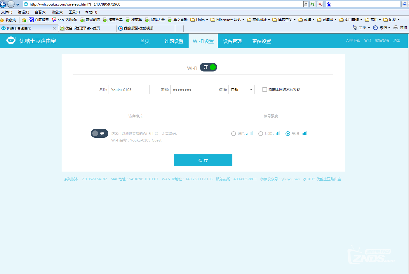The height and width of the screenshot is (274, 409).
Task: Click the red stop loading icon
Action: coord(320,4)
